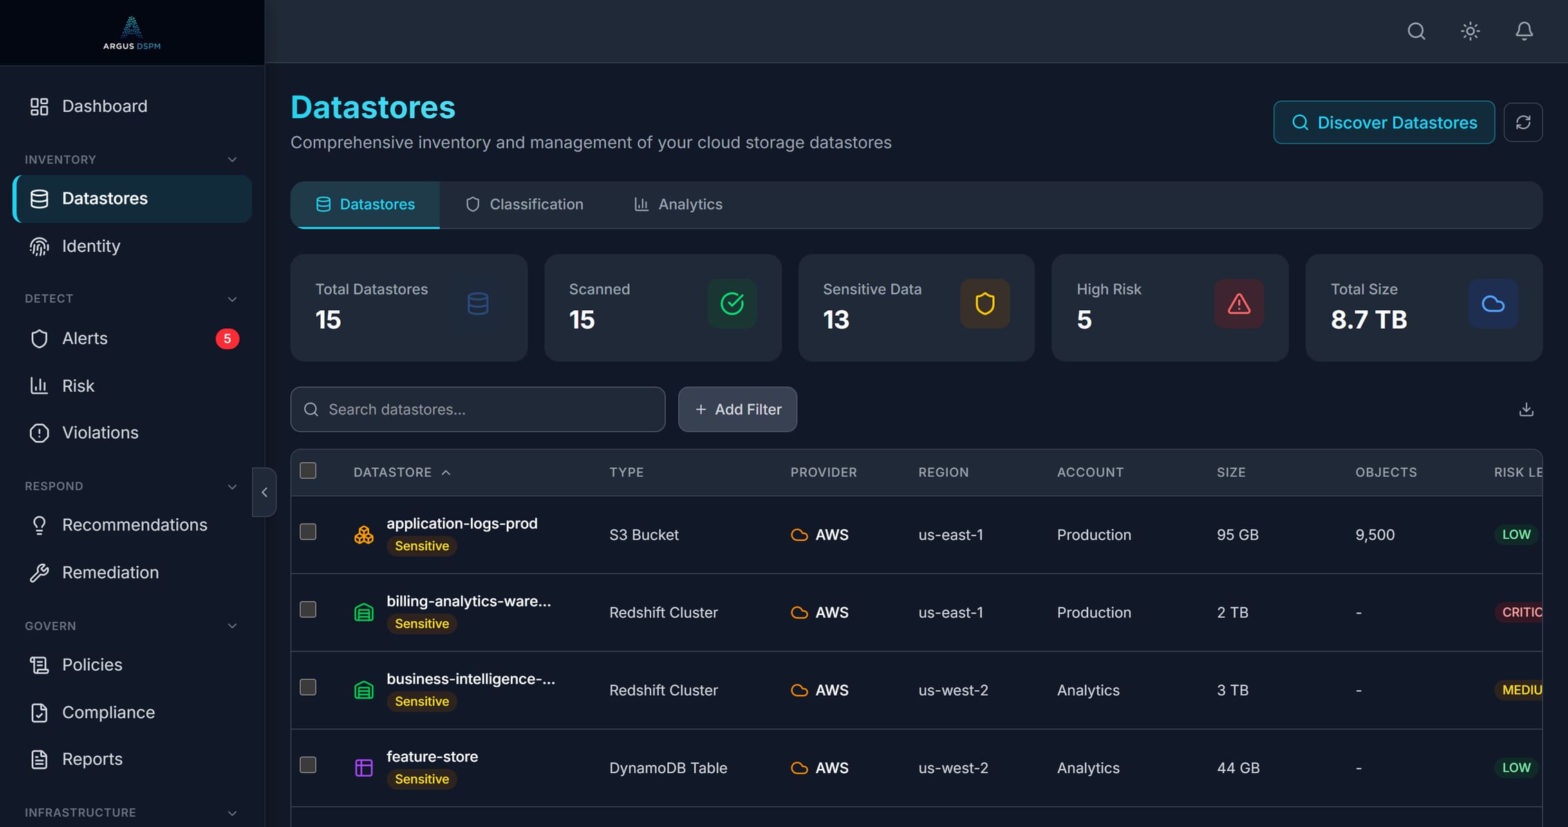Viewport: 1568px width, 827px height.
Task: Open Remediation in the sidebar
Action: [x=132, y=572]
